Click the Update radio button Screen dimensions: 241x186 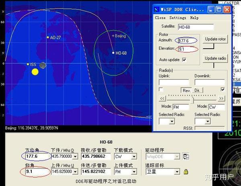tap(215, 58)
